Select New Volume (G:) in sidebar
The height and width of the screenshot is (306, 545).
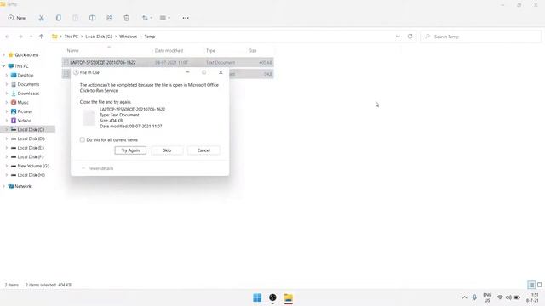(33, 166)
